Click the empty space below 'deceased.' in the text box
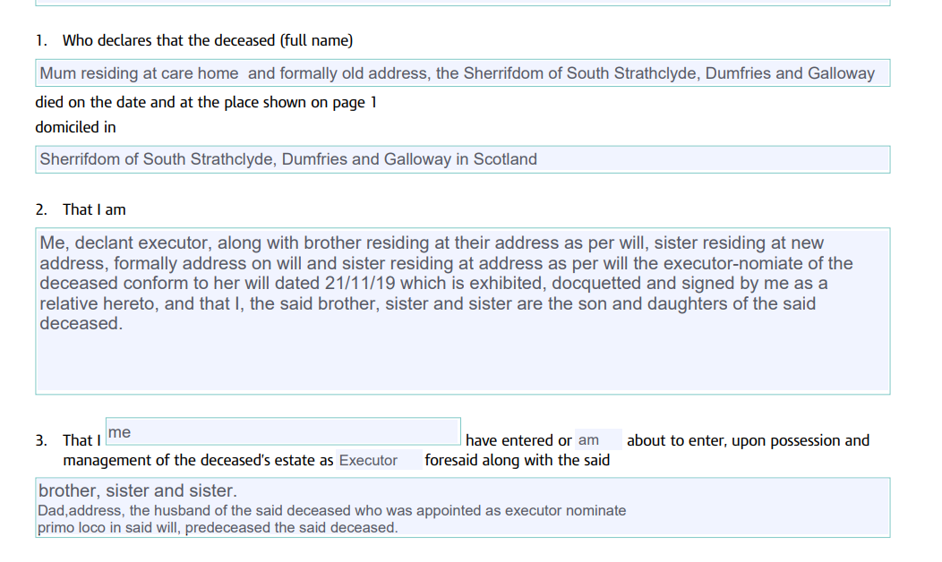 coord(463,363)
